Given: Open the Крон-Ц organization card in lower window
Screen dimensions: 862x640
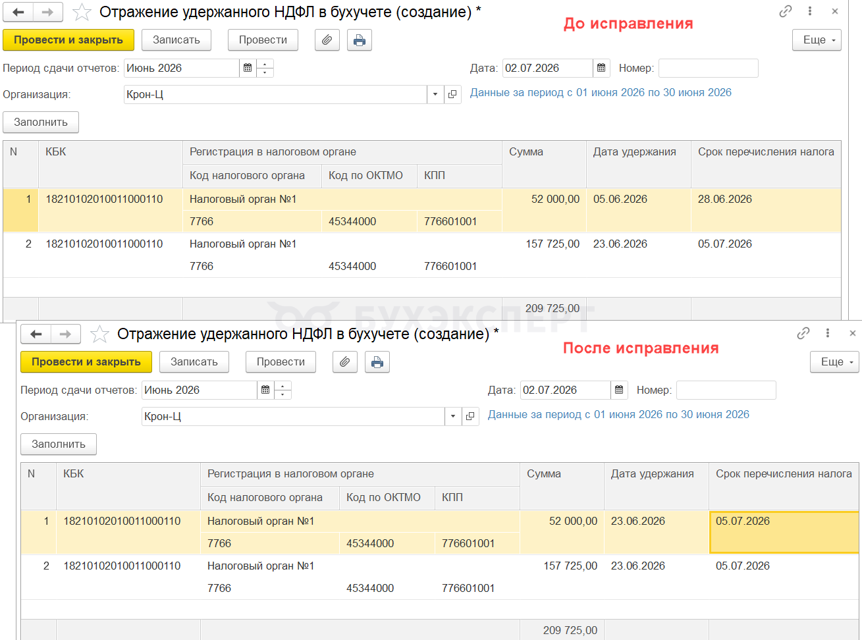Looking at the screenshot, I should click(470, 417).
